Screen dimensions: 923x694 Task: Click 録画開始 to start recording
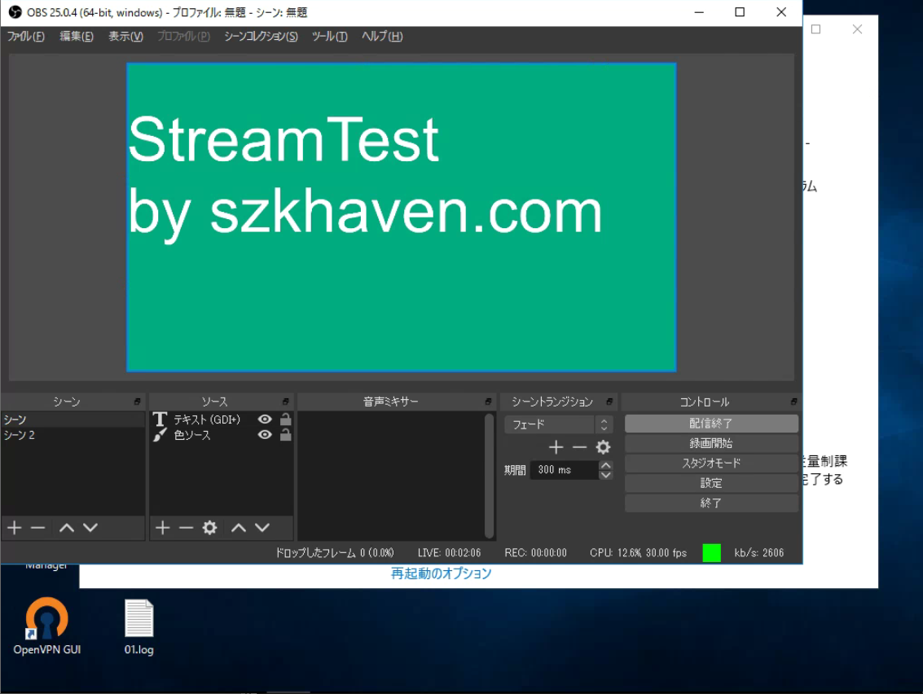tap(710, 444)
